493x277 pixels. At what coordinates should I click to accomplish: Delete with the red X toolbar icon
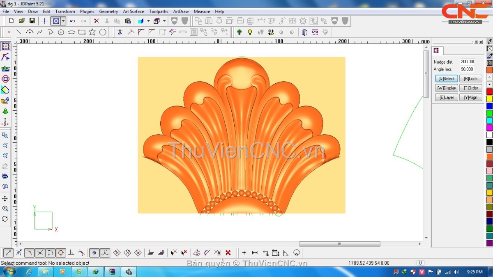tap(97, 21)
